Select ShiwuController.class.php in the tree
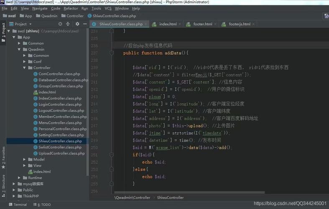 pos(60,141)
